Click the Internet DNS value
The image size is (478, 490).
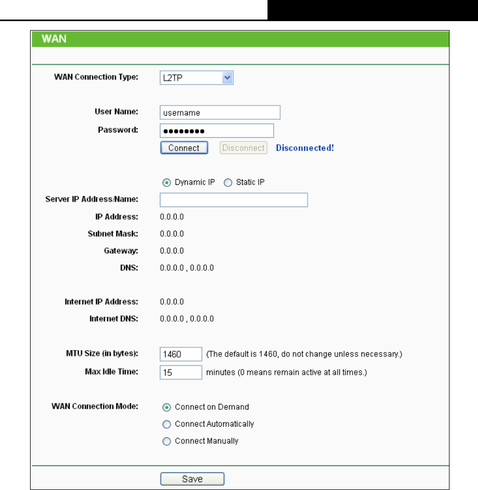coord(187,319)
